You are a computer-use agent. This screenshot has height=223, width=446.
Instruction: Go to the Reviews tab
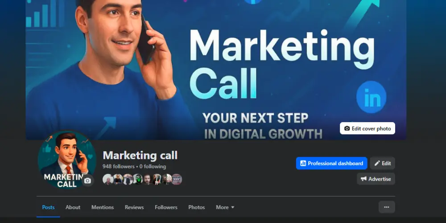134,207
